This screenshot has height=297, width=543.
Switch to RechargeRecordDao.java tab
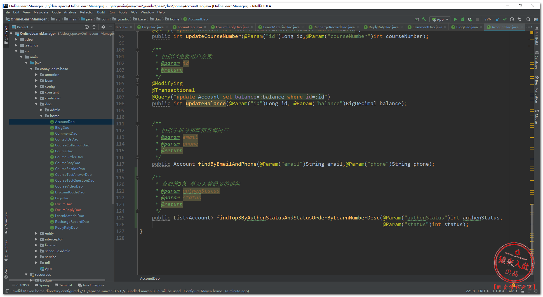[334, 27]
